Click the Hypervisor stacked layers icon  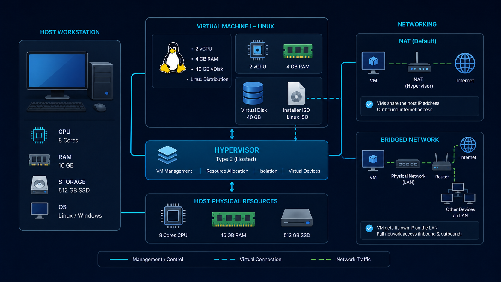click(167, 155)
